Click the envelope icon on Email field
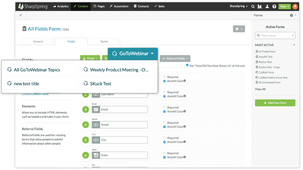 (x=96, y=109)
